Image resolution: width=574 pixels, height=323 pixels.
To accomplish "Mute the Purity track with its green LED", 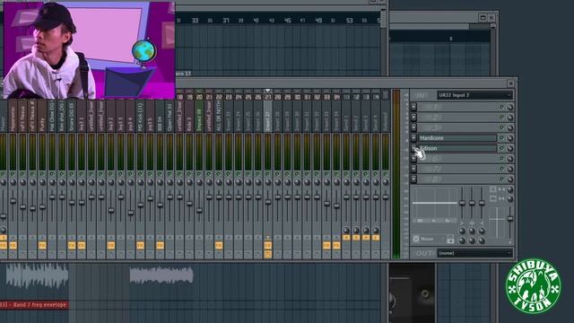I will coord(42,174).
